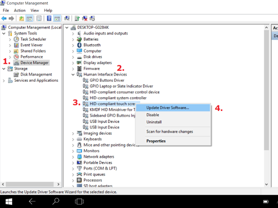Expand the Display adapters category
This screenshot has height=208, width=278.
click(73, 62)
